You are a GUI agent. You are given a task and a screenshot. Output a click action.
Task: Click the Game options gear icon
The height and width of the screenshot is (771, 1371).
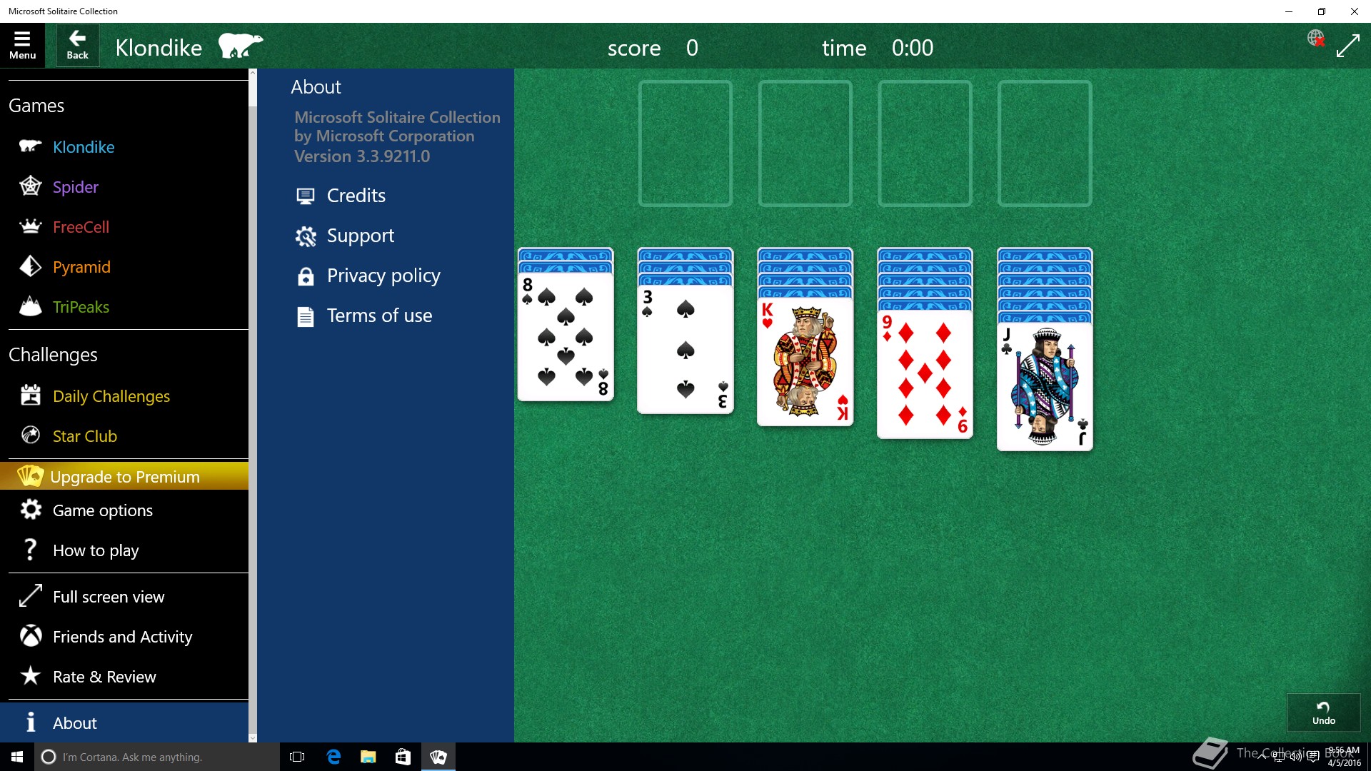click(31, 510)
